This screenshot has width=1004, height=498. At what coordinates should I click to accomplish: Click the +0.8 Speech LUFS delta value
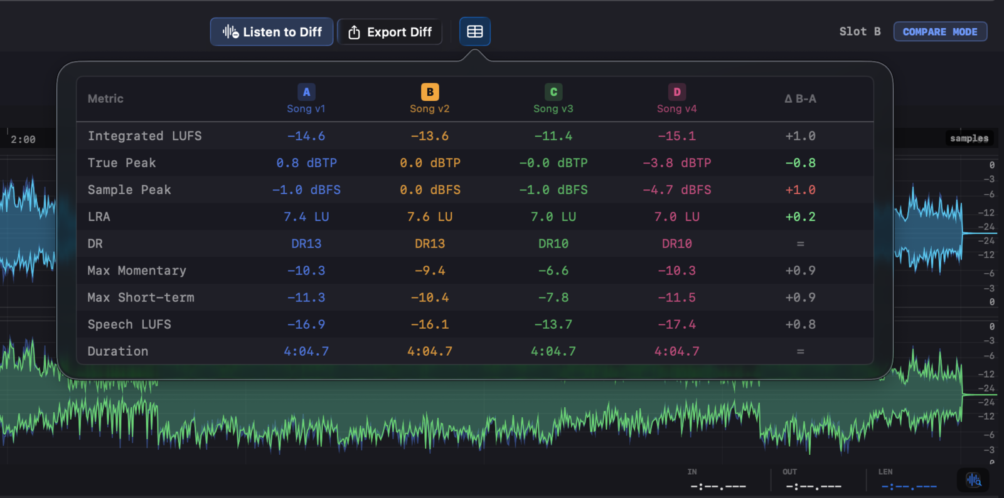[800, 324]
